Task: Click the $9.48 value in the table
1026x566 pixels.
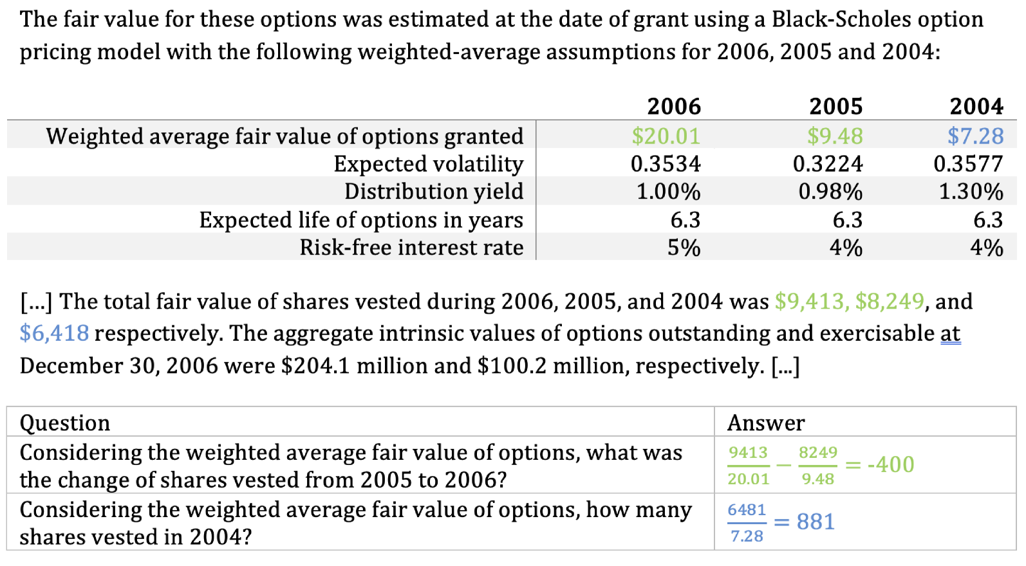Action: pos(835,136)
